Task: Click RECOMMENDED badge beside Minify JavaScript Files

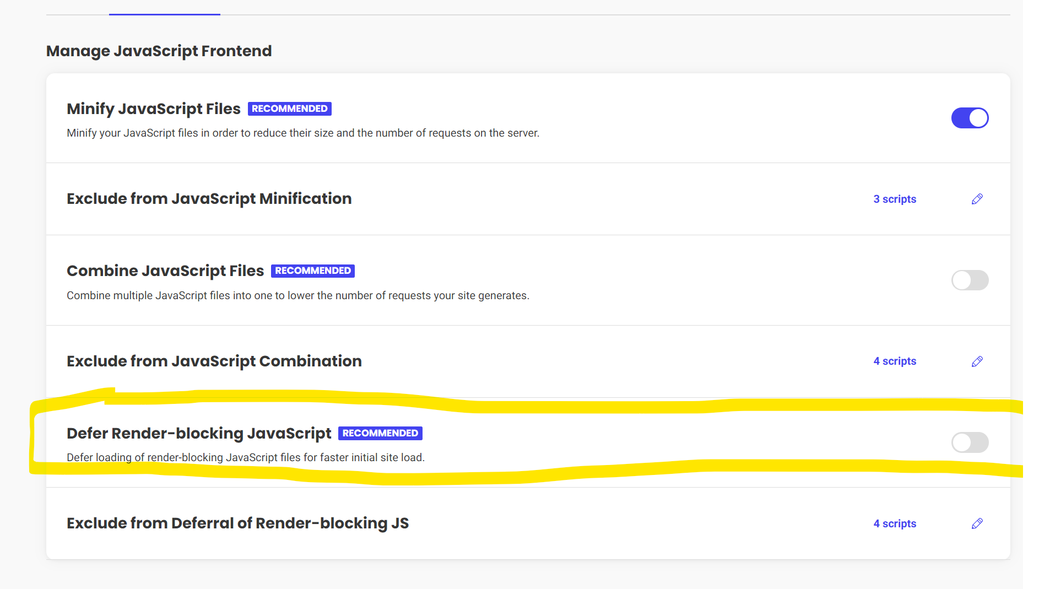Action: point(289,109)
